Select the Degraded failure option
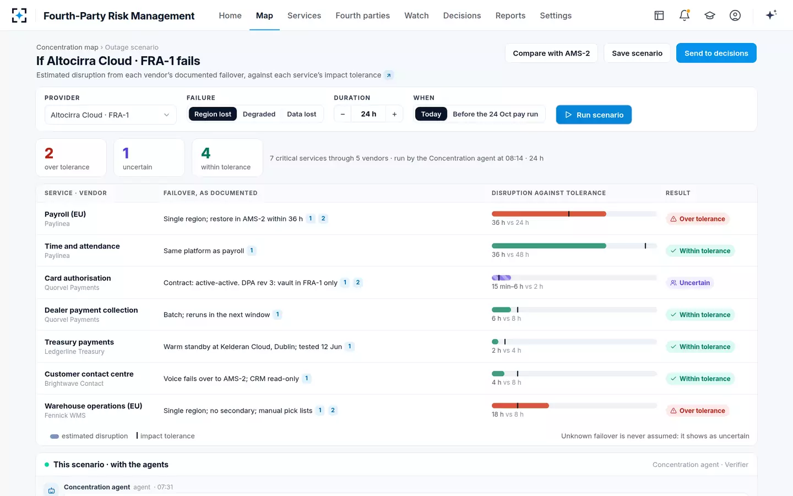Screen dimensions: 793x496 (259, 114)
